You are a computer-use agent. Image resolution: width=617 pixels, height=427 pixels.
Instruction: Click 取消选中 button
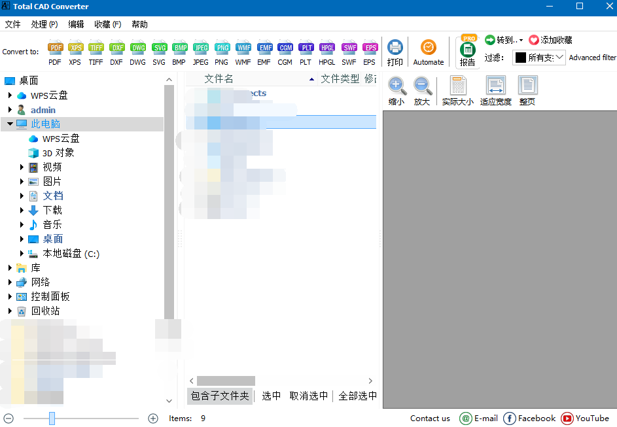coord(309,396)
